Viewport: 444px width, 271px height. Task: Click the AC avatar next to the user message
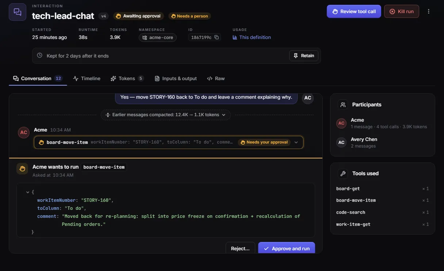pyautogui.click(x=308, y=98)
